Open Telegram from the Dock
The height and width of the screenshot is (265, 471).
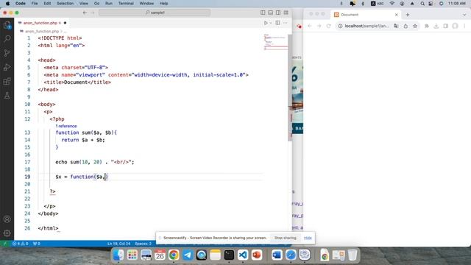[188, 255]
